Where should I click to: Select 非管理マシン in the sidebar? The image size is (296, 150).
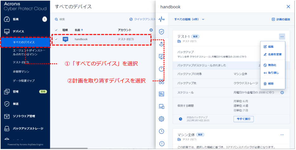[21, 72]
